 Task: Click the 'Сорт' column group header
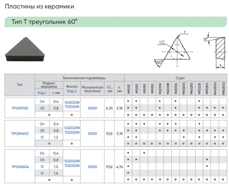[180, 78]
